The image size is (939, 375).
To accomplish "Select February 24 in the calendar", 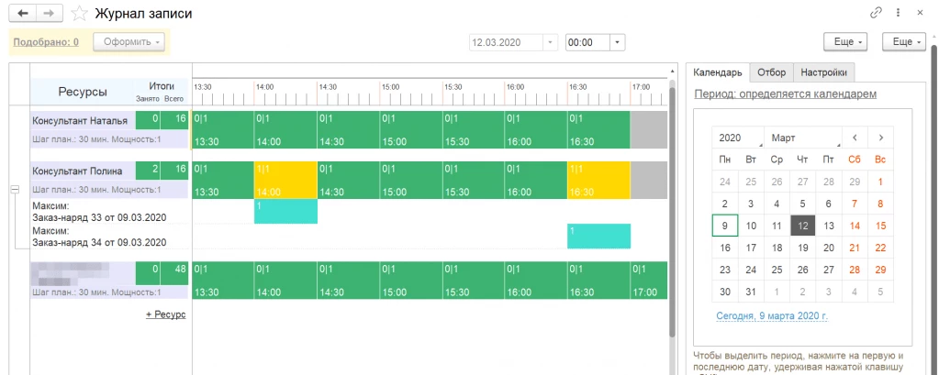I will pyautogui.click(x=725, y=182).
